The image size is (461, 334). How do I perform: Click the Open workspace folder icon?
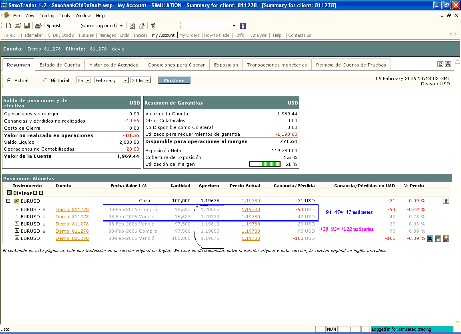pos(18,26)
